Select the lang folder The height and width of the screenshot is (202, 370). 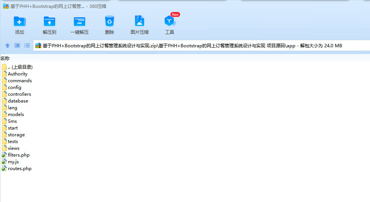12,108
